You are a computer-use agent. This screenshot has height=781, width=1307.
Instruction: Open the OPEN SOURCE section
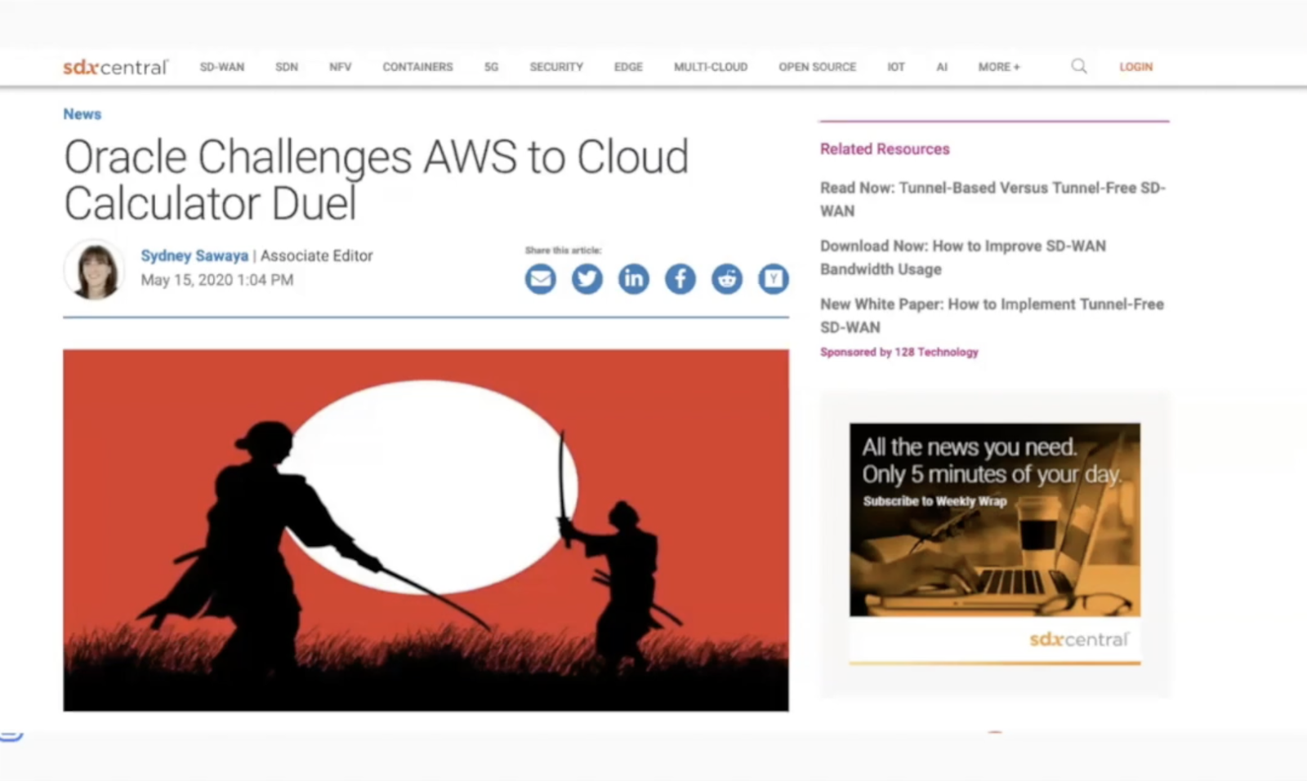[x=817, y=67]
